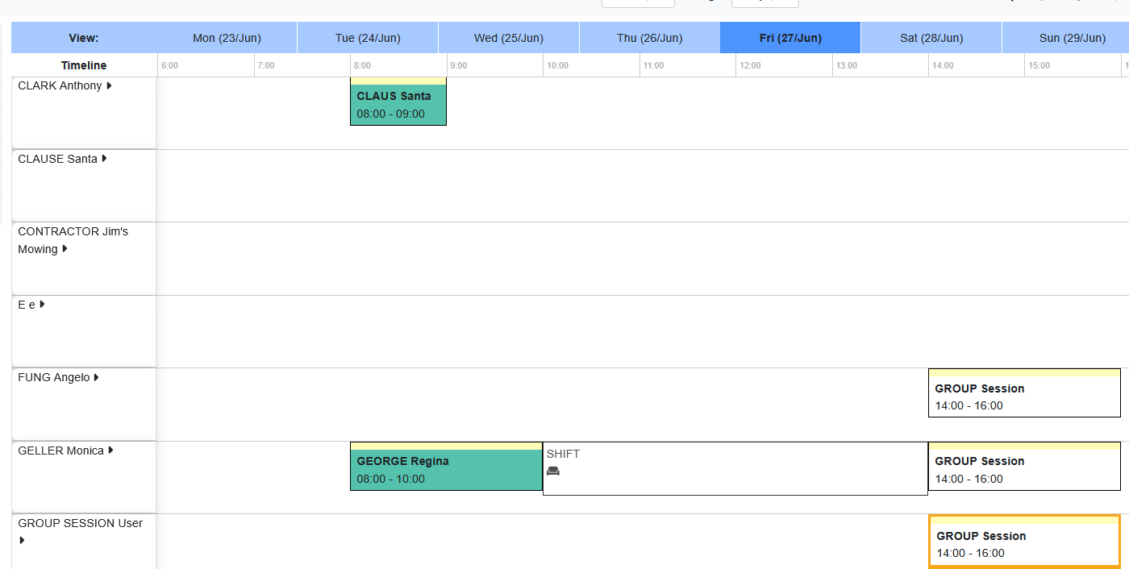Click the GROUP Session in FUNG Angelo's row
Viewport: 1129px width, 569px height.
pyautogui.click(x=1024, y=395)
